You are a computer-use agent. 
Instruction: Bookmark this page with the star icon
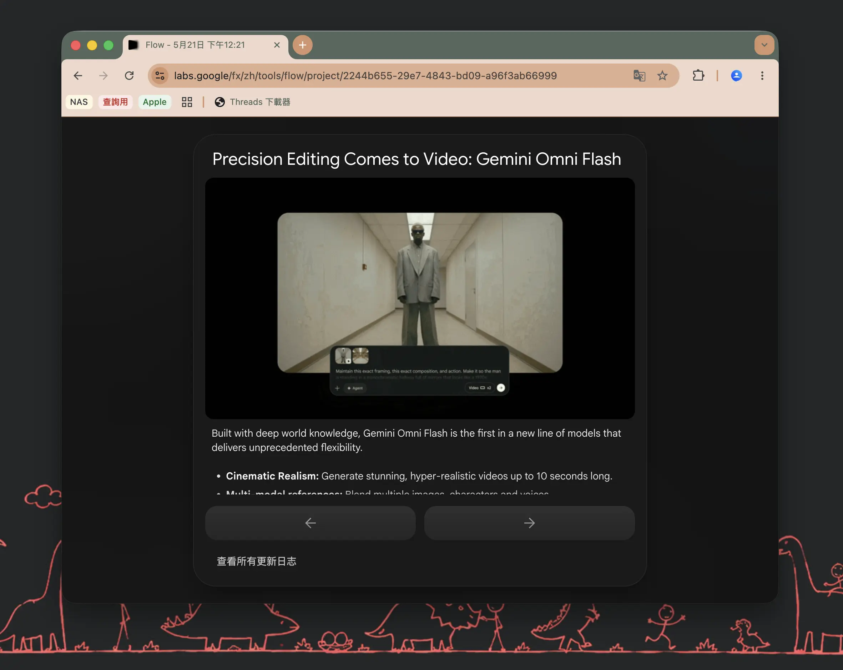pyautogui.click(x=662, y=75)
